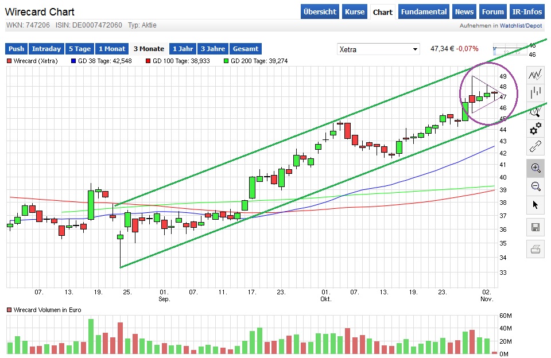Click the chart link sharing icon
This screenshot has width=551, height=358.
[535, 147]
